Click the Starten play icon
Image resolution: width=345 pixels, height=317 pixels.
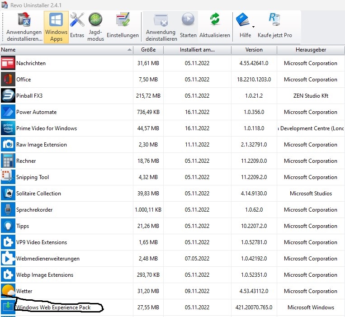click(188, 19)
